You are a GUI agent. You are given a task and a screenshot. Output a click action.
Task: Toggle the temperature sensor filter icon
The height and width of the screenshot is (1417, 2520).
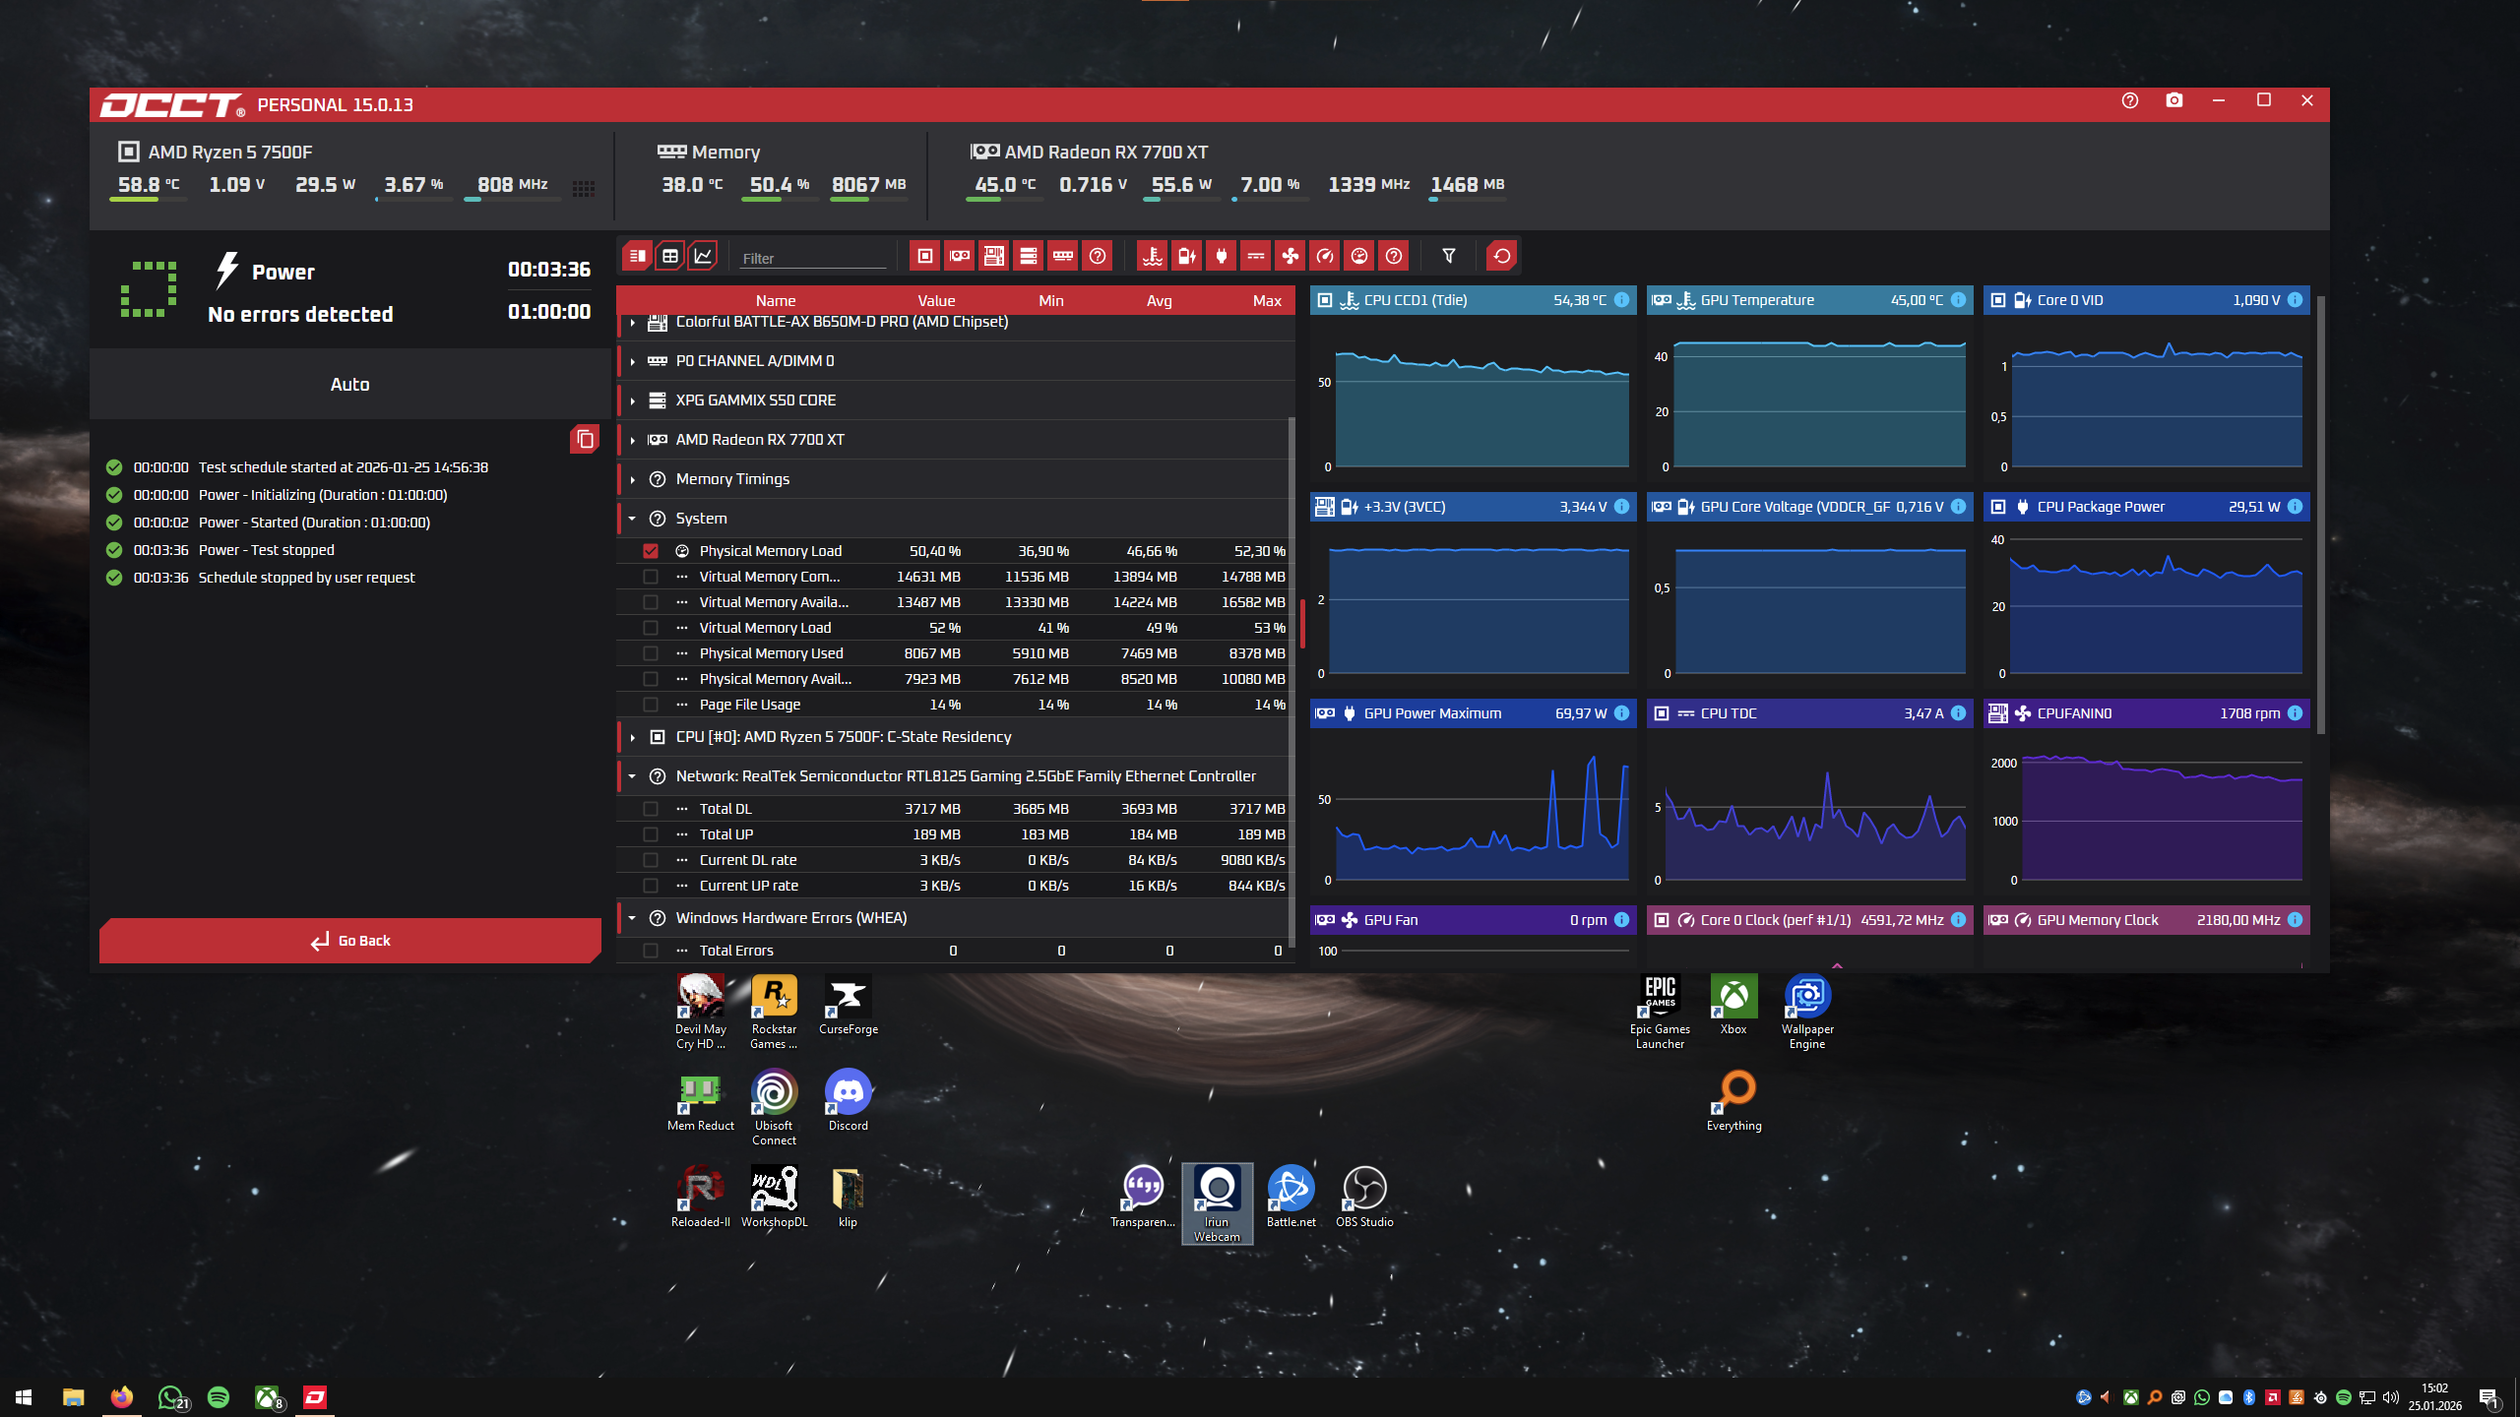1153,257
